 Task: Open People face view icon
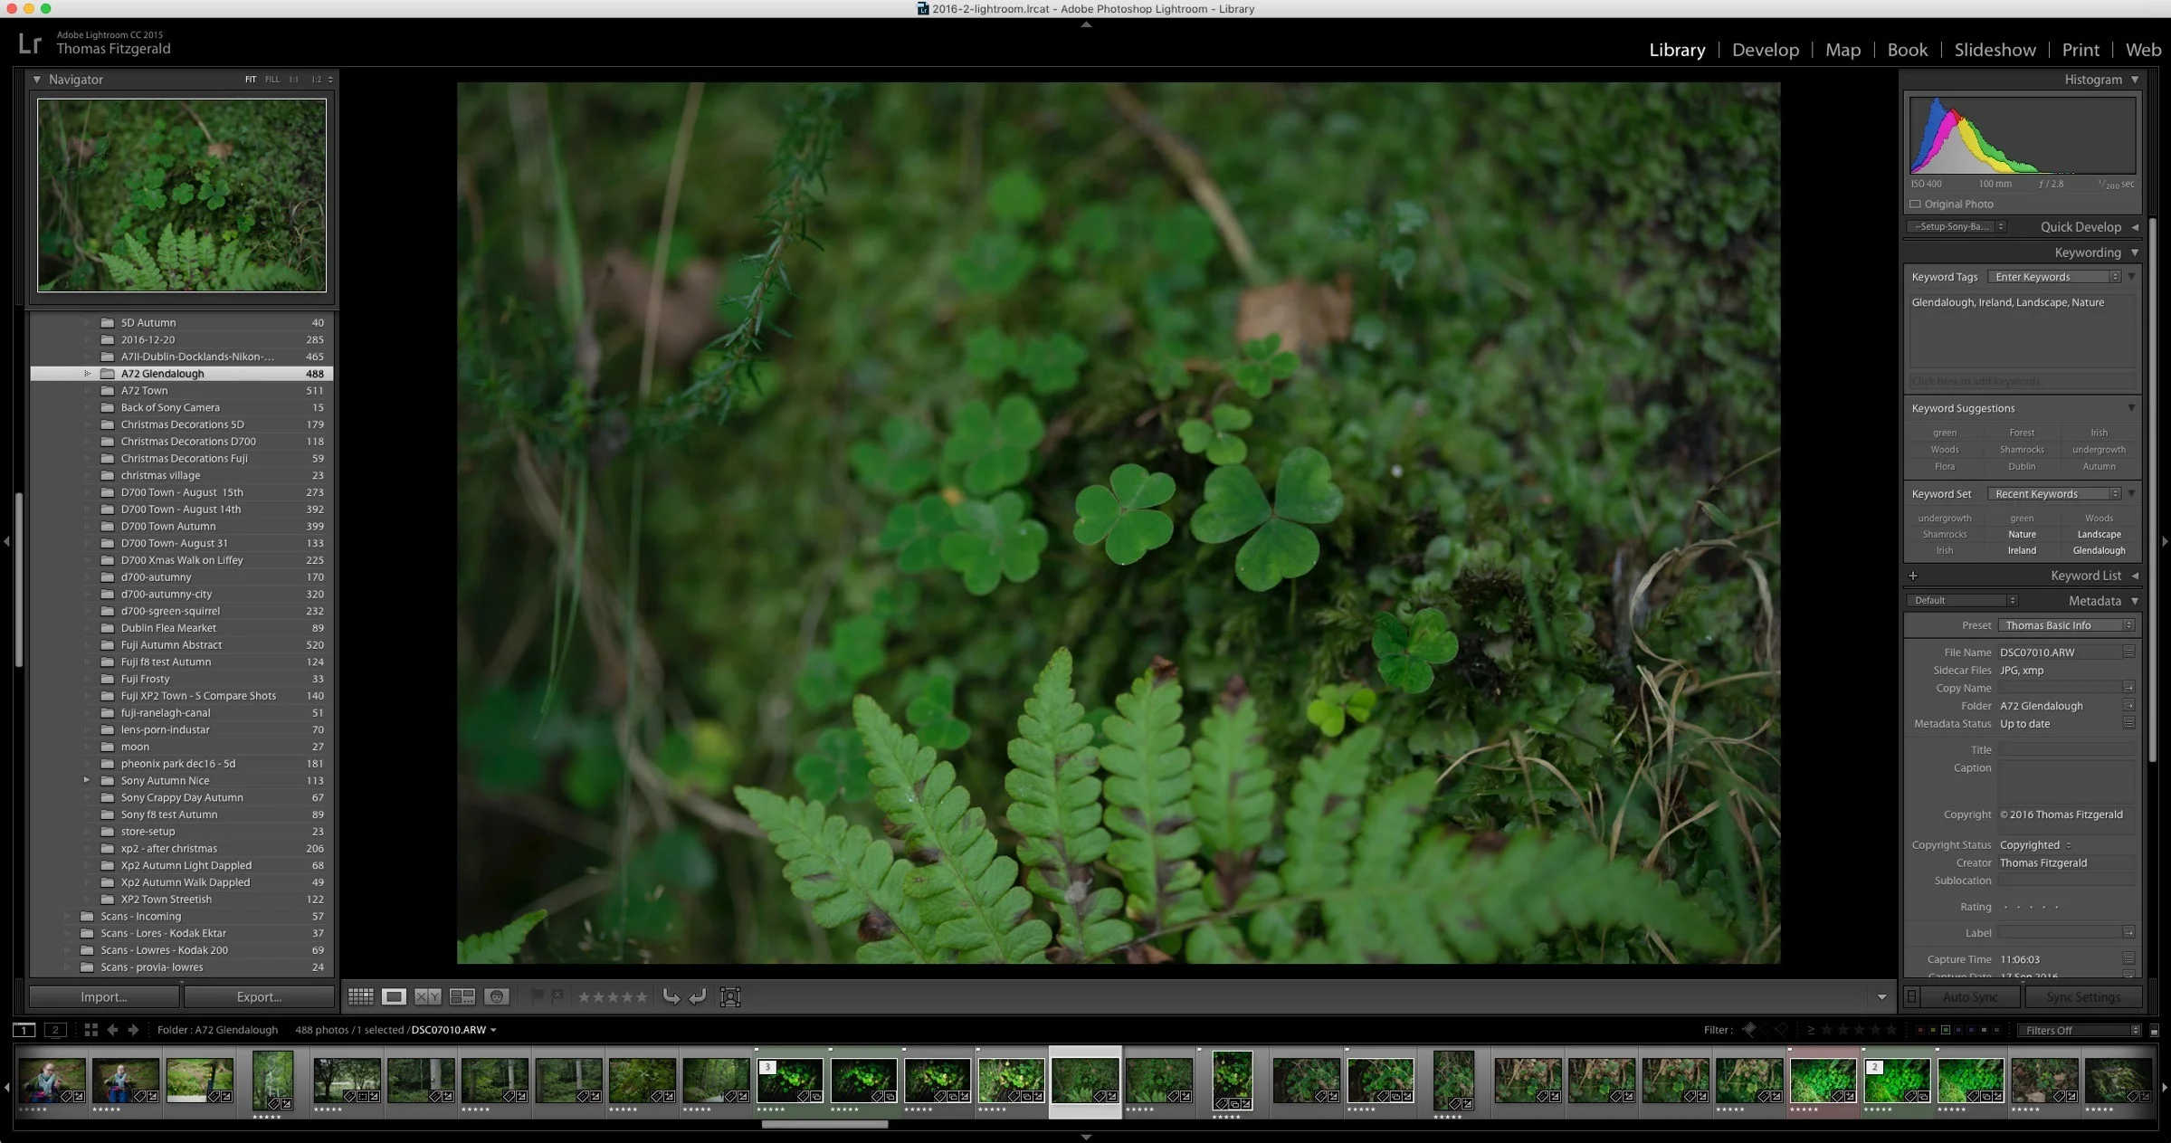pyautogui.click(x=496, y=996)
